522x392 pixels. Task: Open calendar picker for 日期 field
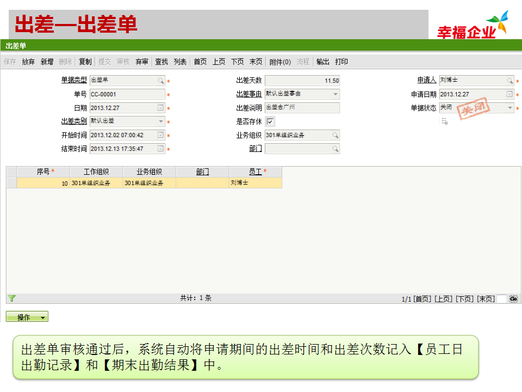pos(161,108)
